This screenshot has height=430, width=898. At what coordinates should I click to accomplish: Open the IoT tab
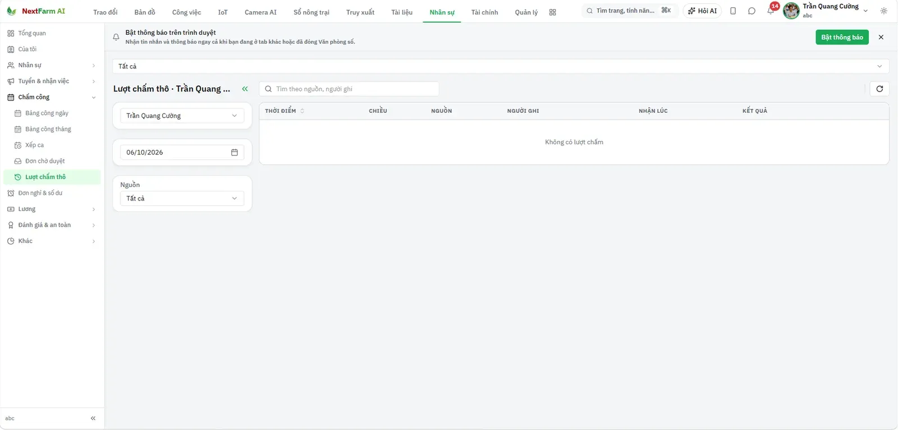[223, 12]
